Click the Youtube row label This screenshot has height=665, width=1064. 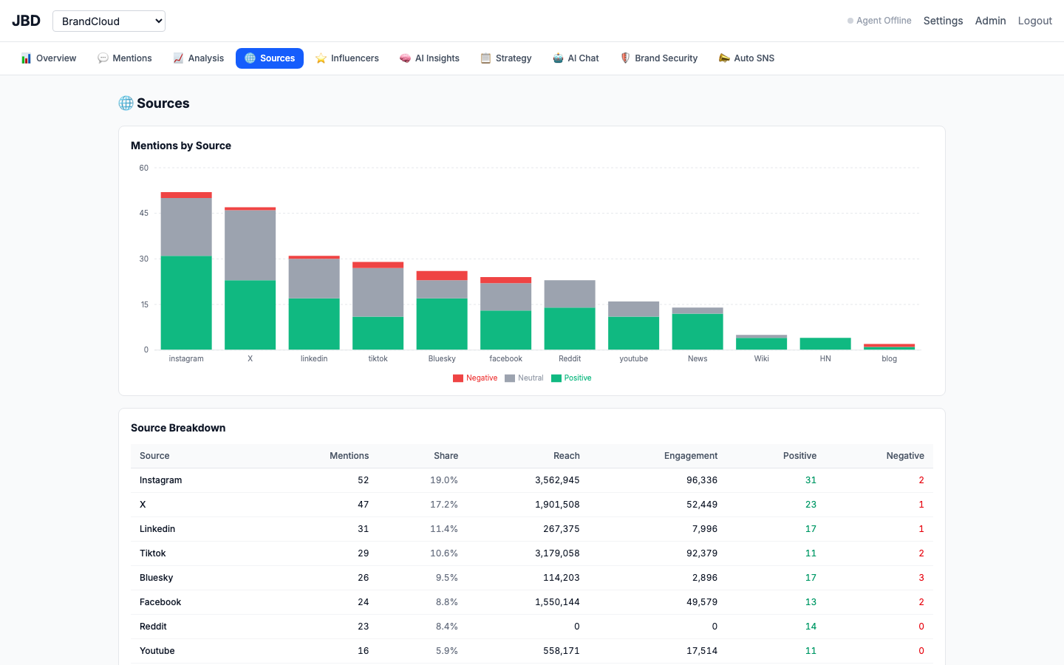tap(157, 651)
